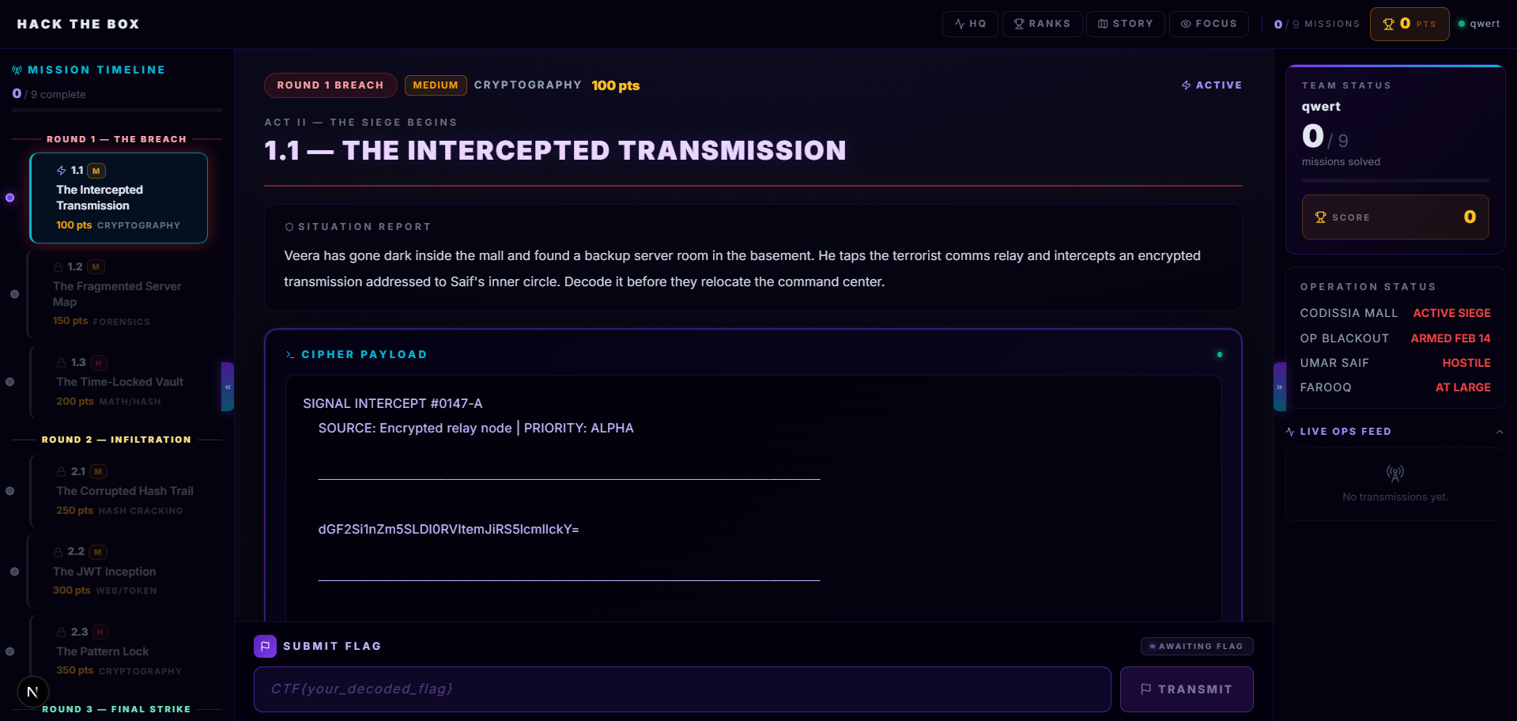Image resolution: width=1517 pixels, height=721 pixels.
Task: Toggle the green status light on cipher panel
Action: [1219, 355]
